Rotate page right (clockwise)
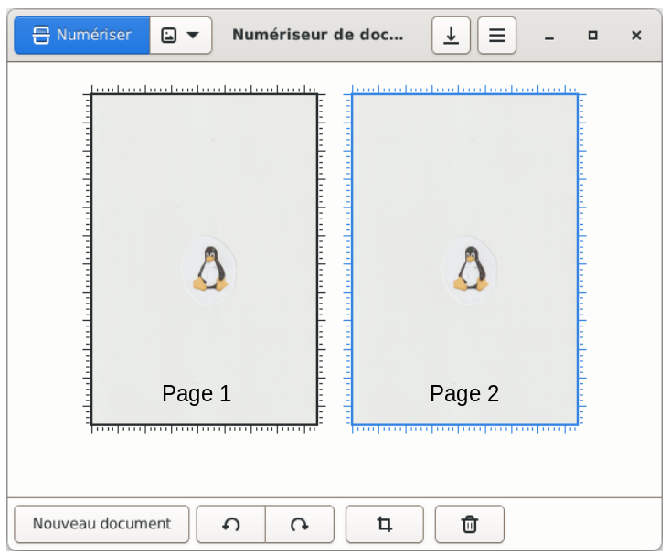The image size is (670, 555). [300, 524]
